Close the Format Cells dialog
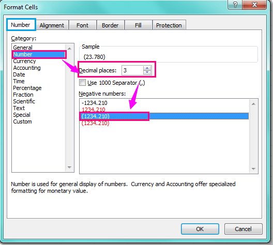Screen dimensions: 273x245 pos(254,5)
